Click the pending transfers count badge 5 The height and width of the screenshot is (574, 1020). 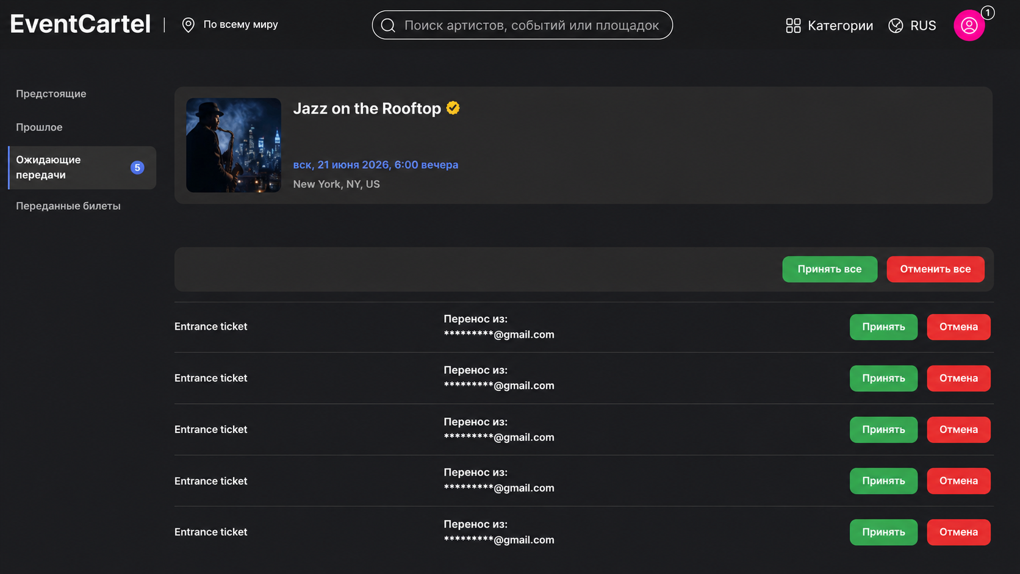(x=137, y=168)
